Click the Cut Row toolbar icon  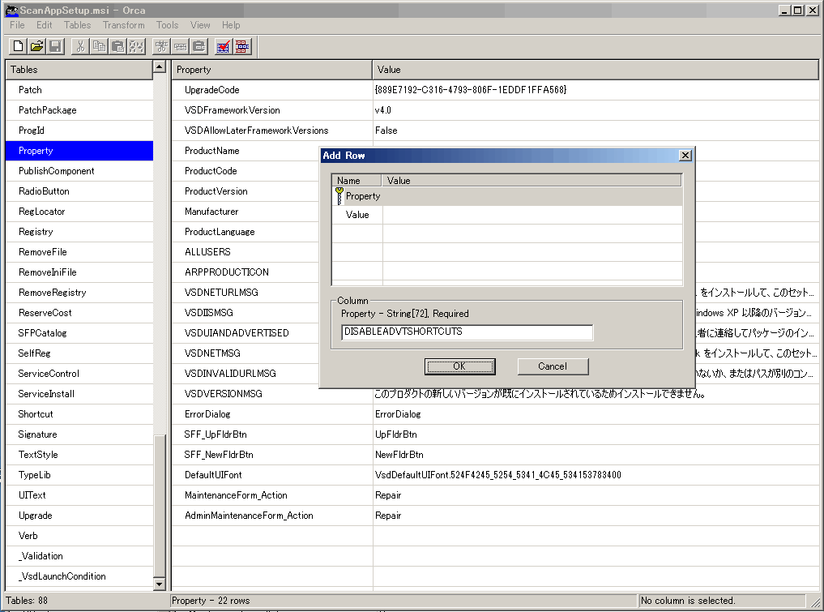(161, 46)
